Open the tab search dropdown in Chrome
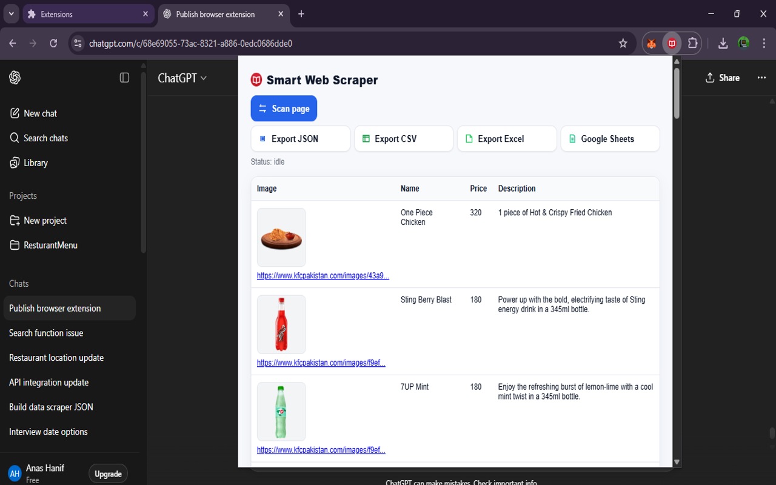The image size is (776, 485). point(11,14)
